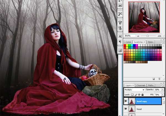Viewport: 166px width, 116px height.
Task: Click the Navigator zoom slider
Action: click(x=147, y=36)
